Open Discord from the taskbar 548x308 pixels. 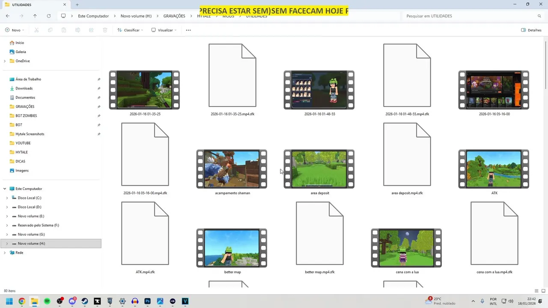72,301
